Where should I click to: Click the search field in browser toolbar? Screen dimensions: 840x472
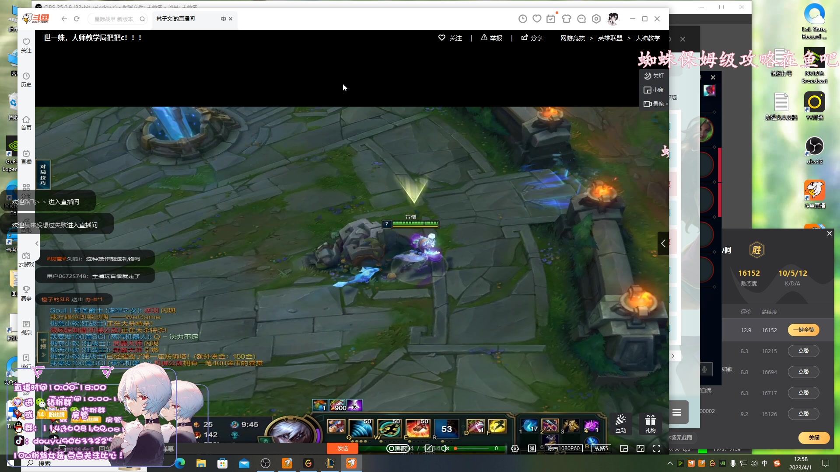point(115,19)
